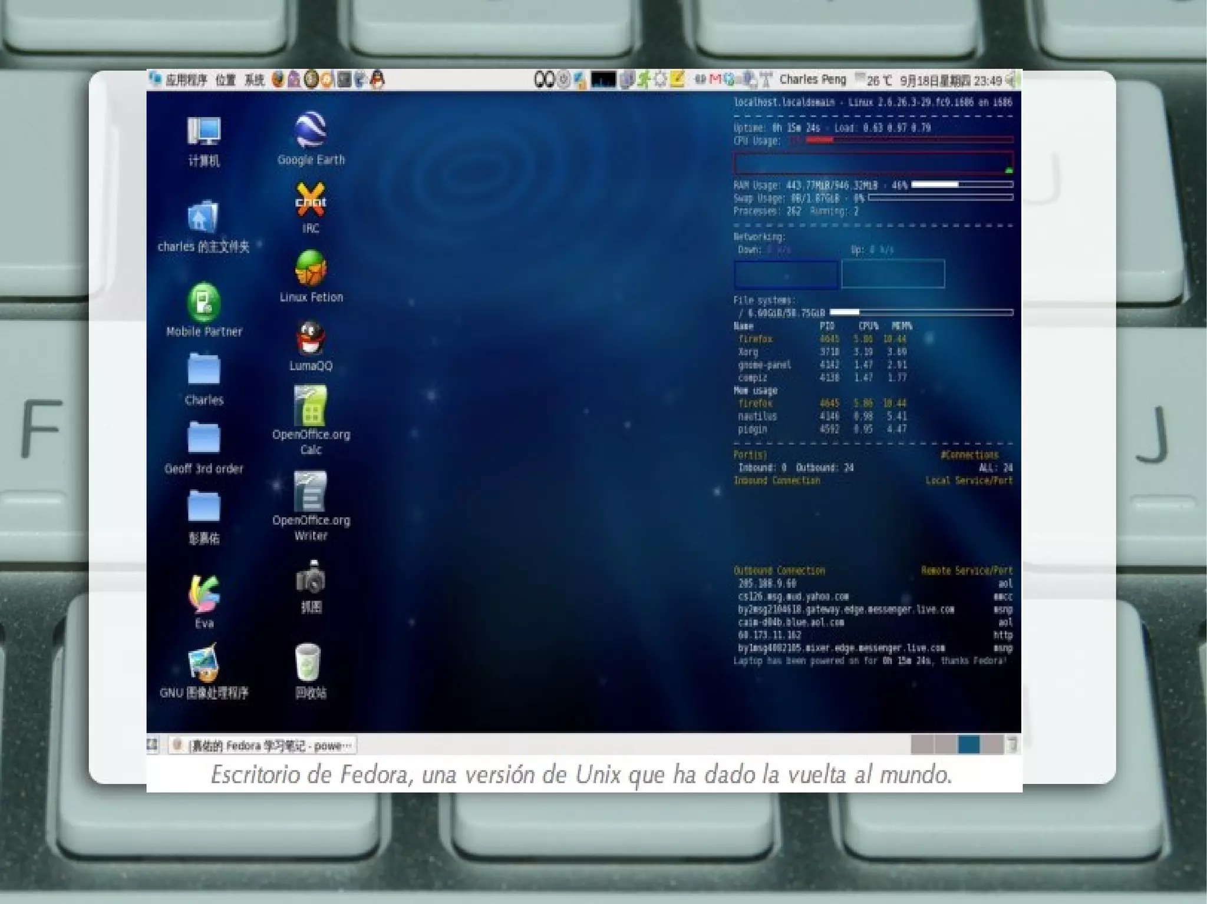This screenshot has height=904, width=1207.
Task: Click the Firefox launcher in top panel
Action: [278, 80]
